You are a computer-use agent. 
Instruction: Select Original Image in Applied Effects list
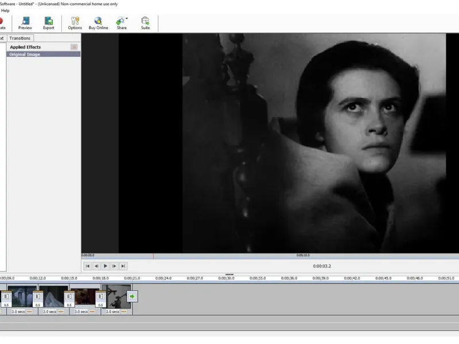(25, 54)
